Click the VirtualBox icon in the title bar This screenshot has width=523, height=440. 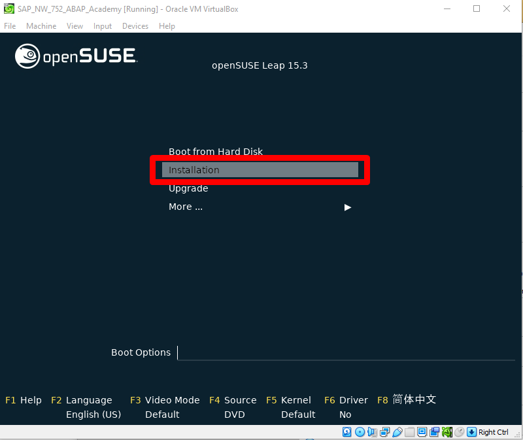[9, 8]
